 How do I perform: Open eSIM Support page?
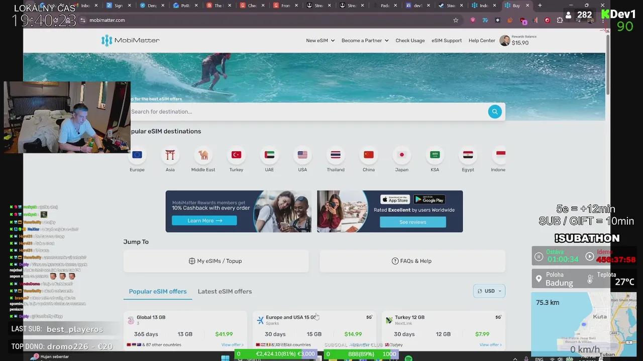tap(447, 41)
